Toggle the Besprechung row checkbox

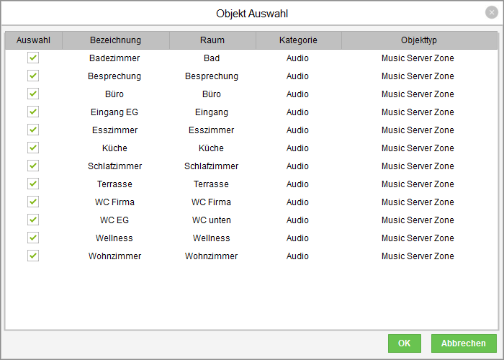[x=33, y=76]
